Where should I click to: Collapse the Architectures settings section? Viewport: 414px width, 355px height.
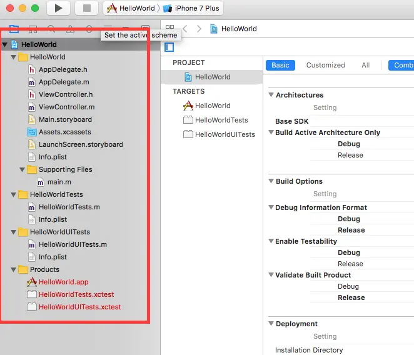click(271, 95)
